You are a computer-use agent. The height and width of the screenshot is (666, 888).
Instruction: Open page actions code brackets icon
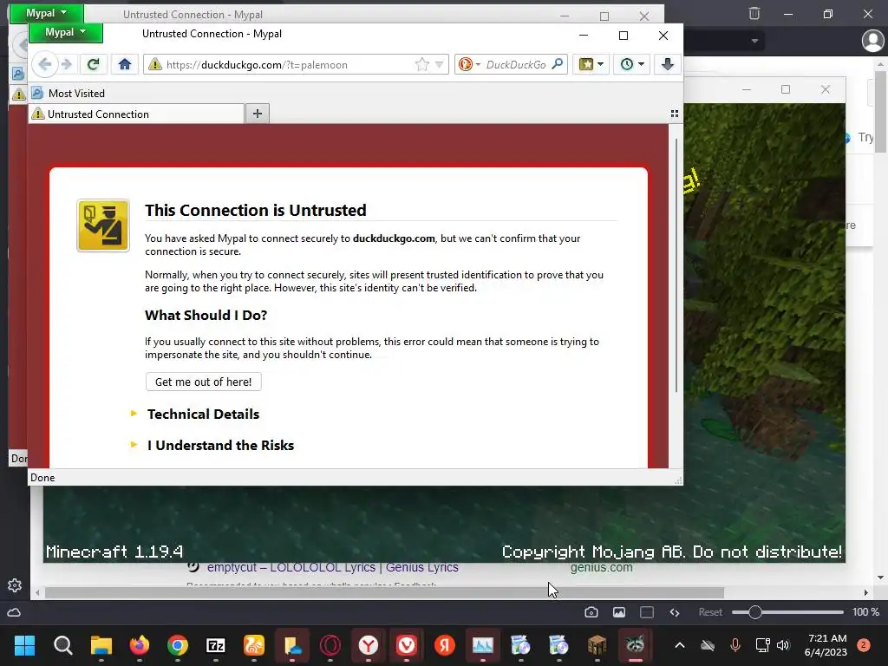click(675, 612)
